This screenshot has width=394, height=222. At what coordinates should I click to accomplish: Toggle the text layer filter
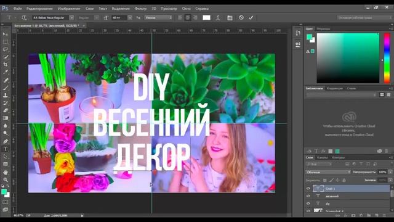pos(361,164)
